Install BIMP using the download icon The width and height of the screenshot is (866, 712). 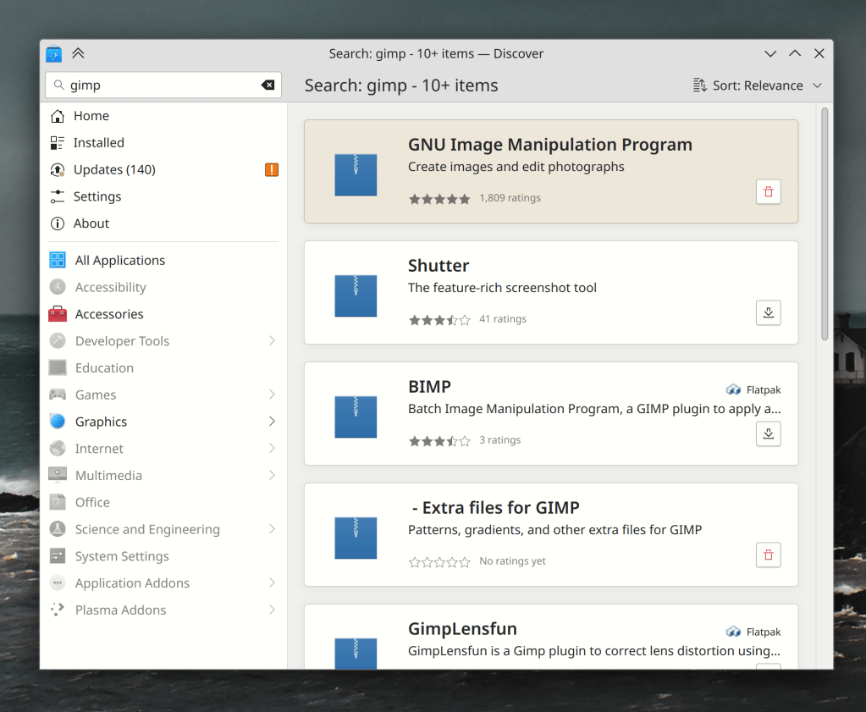coord(768,433)
